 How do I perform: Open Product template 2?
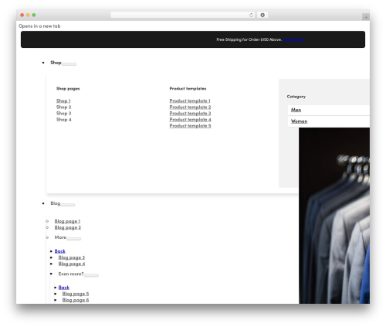190,107
